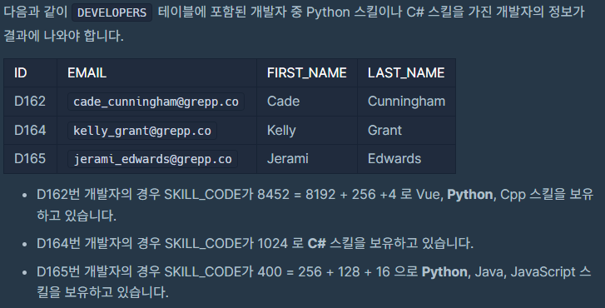The height and width of the screenshot is (308, 605).
Task: Click the value 1024 in second bullet
Action: pyautogui.click(x=272, y=244)
